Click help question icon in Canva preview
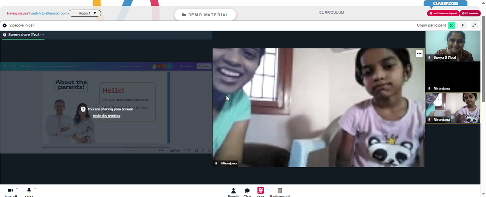Image resolution: width=486 pixels, height=197 pixels. 209,150
